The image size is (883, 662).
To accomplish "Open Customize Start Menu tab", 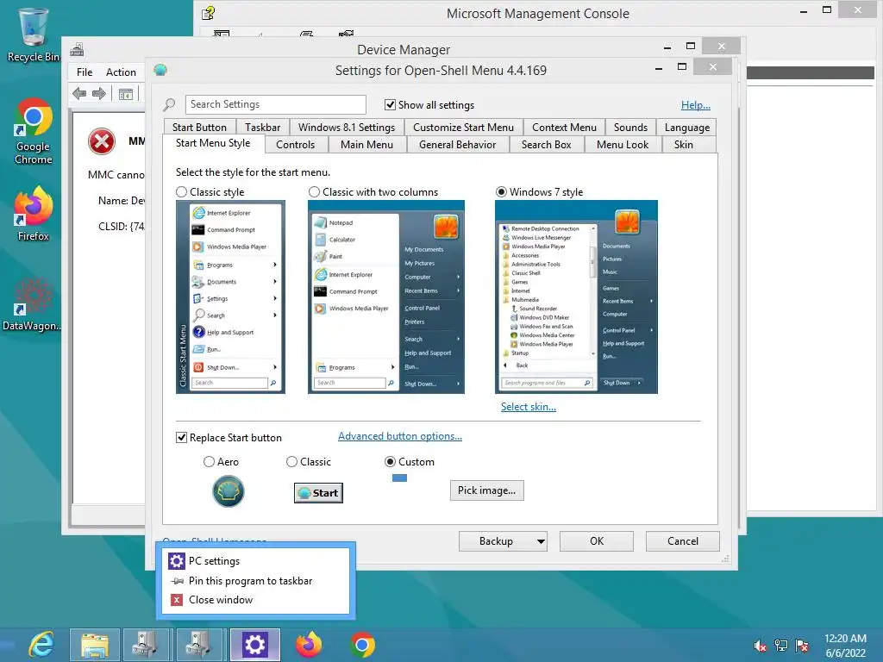I will (463, 128).
